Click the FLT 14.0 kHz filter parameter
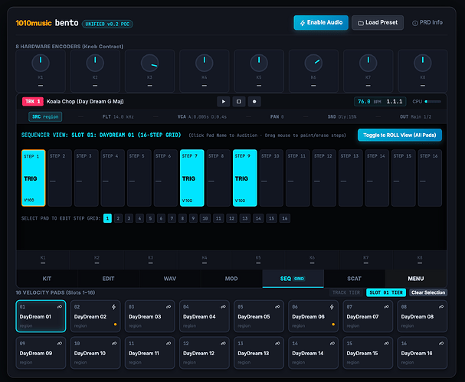465x382 pixels. coord(118,117)
